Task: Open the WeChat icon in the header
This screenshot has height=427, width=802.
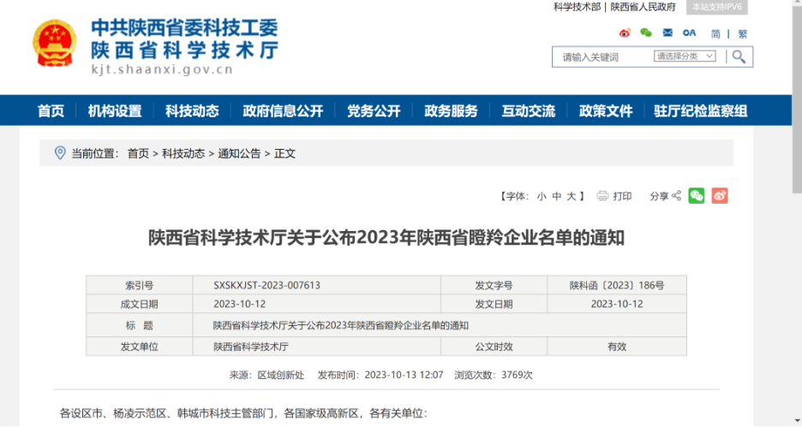Action: pyautogui.click(x=646, y=33)
